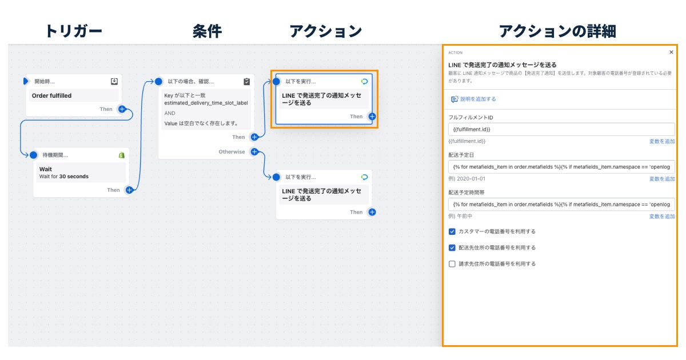Click the trigger icon on the Order fulfilled card
This screenshot has height=360, width=686.
click(114, 80)
